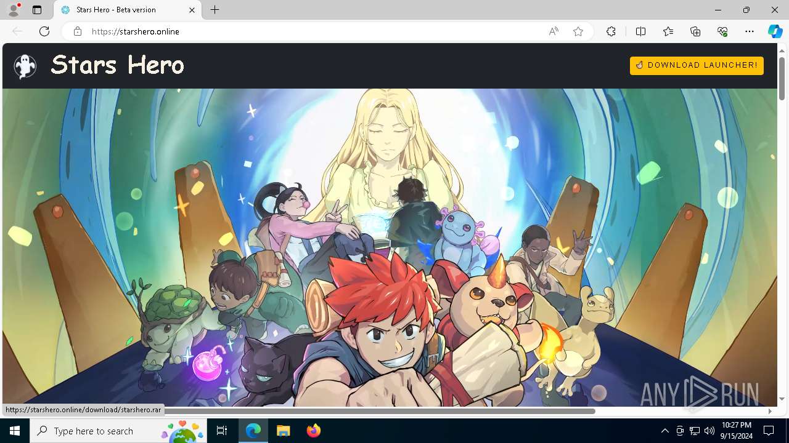Open the Favorites list icon
This screenshot has width=789, height=443.
pyautogui.click(x=668, y=31)
